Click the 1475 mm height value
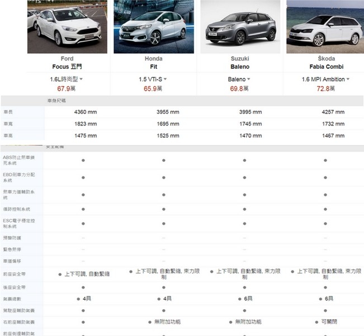 point(86,136)
